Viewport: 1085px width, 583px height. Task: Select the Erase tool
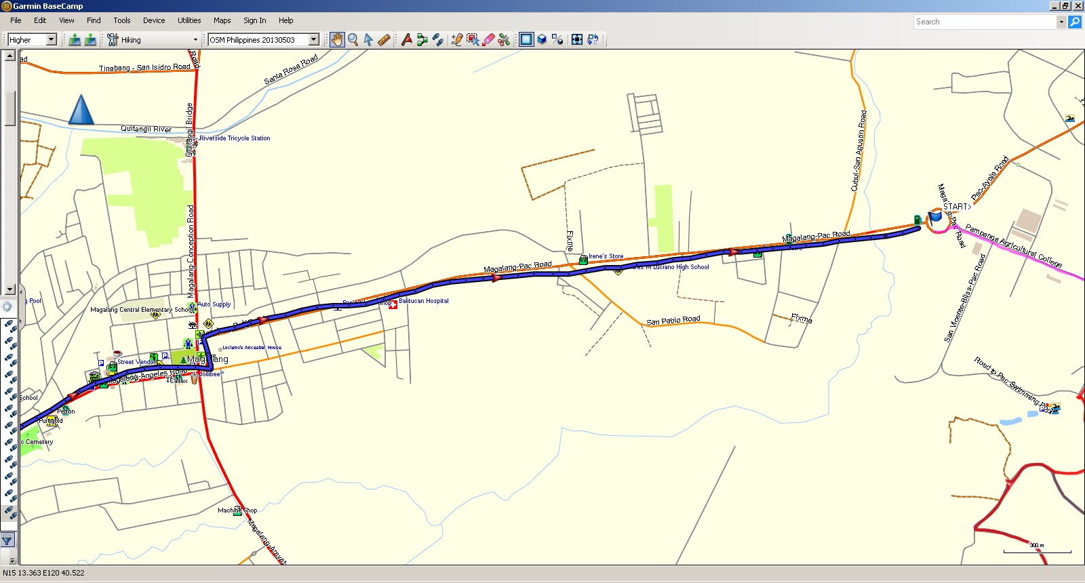tap(488, 40)
